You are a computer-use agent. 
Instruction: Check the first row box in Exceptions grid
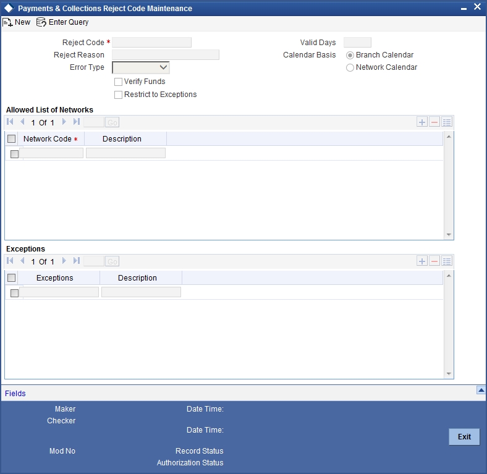tap(14, 293)
